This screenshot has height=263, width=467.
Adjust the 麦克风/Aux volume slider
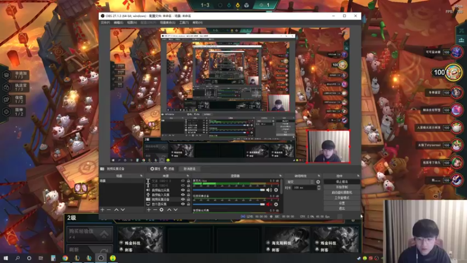click(229, 190)
